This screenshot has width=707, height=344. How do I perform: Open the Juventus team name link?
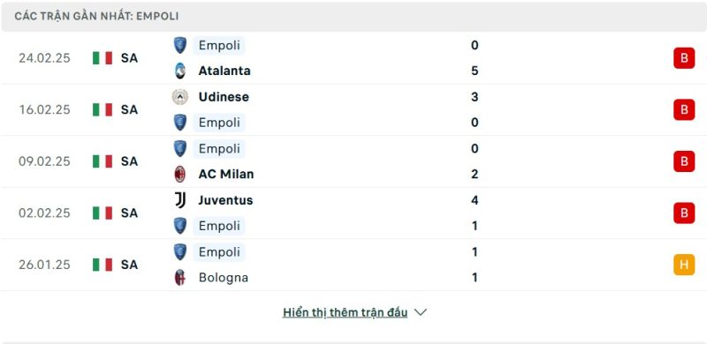pyautogui.click(x=225, y=200)
